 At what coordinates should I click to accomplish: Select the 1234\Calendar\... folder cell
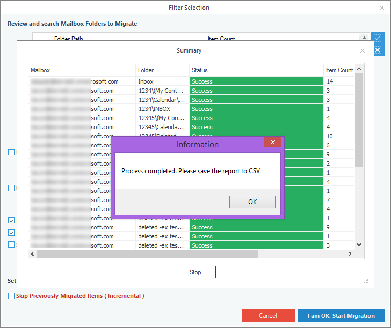[162, 100]
